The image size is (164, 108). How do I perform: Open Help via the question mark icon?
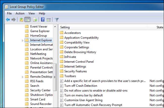click(43, 19)
